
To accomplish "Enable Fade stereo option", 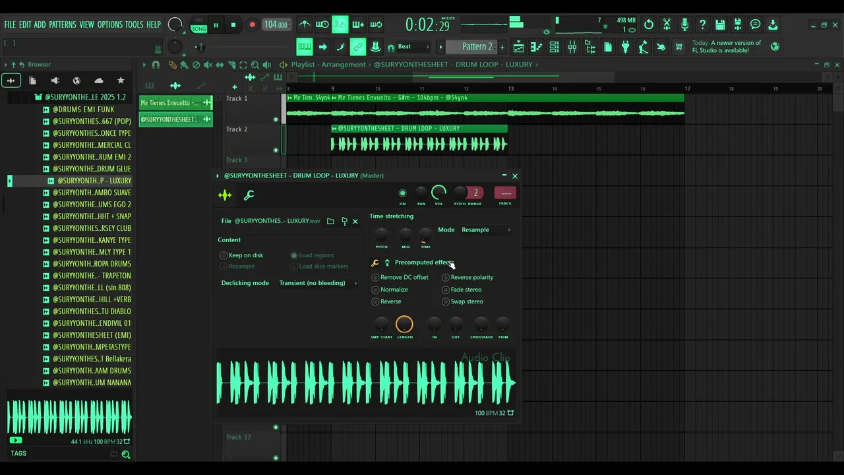I will (462, 290).
